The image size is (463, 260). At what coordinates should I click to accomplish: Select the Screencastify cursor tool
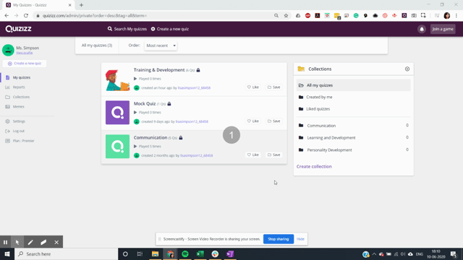tap(17, 243)
